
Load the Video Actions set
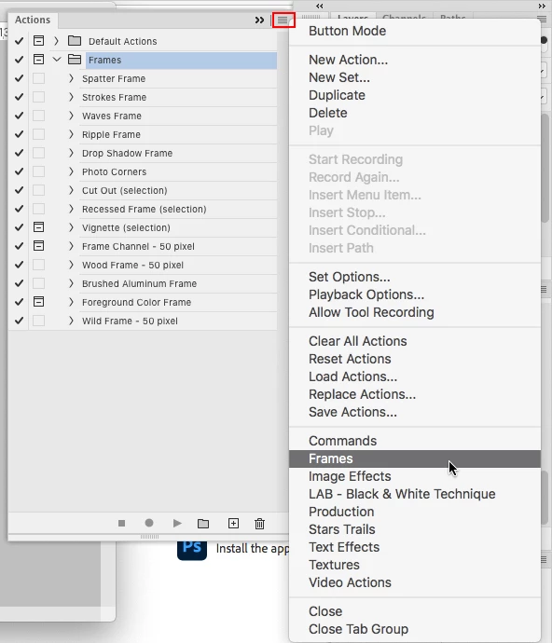[415, 582]
